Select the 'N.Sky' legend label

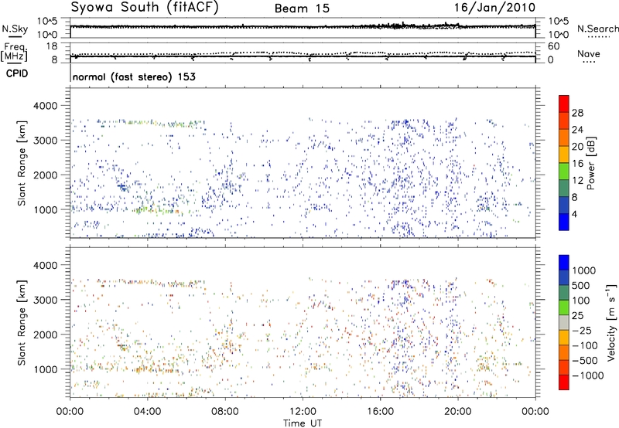[x=15, y=29]
